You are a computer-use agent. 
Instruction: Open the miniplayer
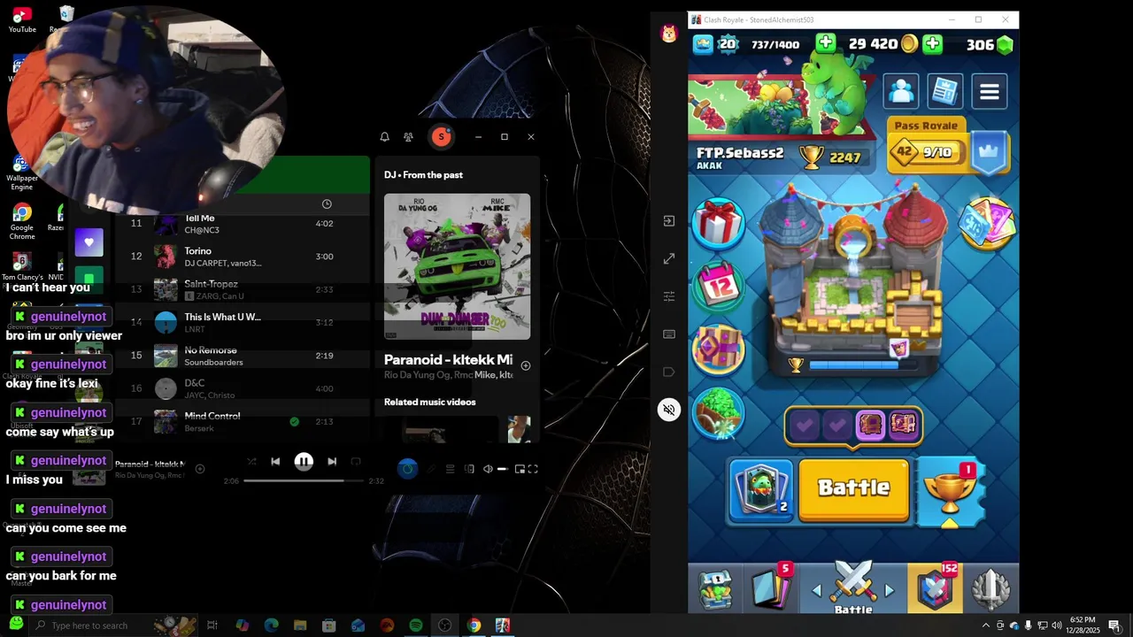(x=520, y=469)
